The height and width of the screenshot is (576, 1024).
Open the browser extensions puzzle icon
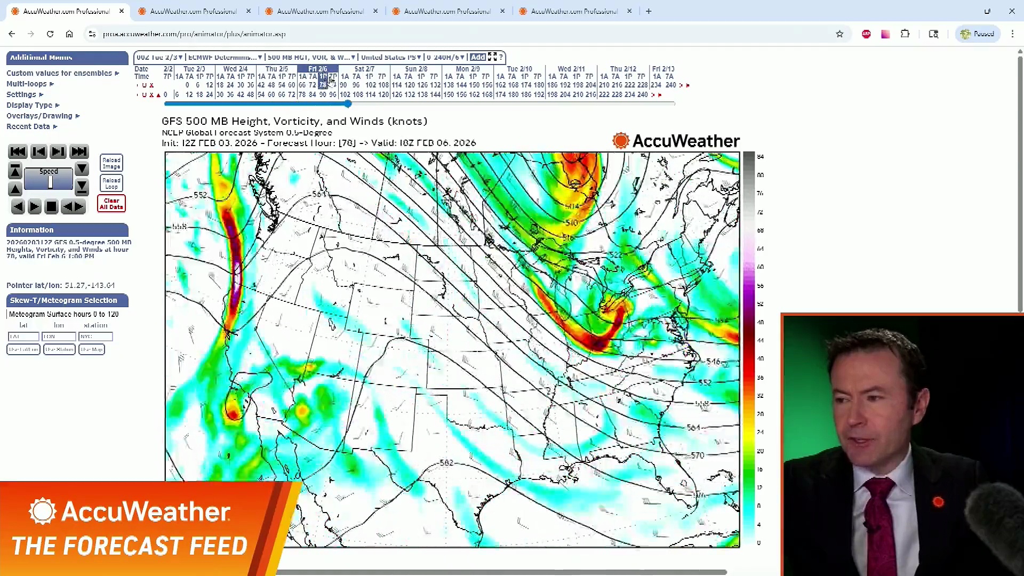[905, 34]
